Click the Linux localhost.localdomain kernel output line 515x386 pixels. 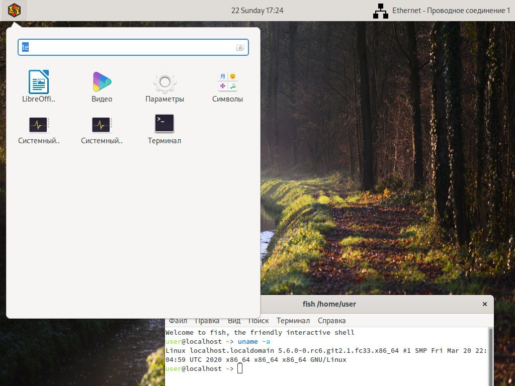(x=326, y=350)
